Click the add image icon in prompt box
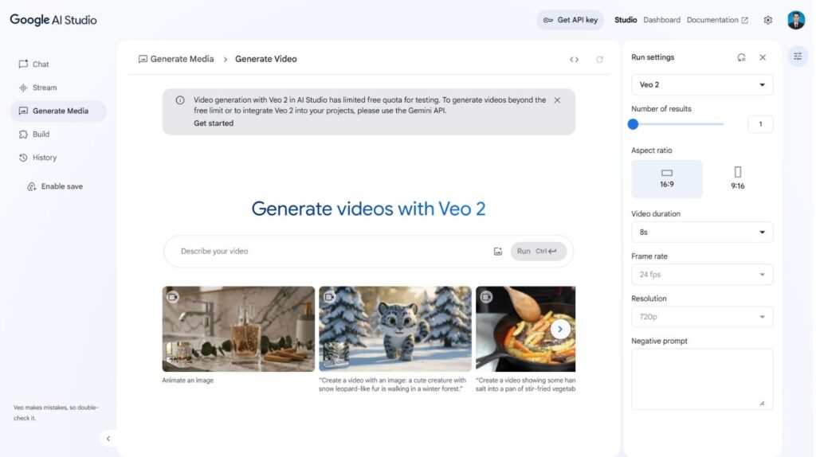This screenshot has width=816, height=457. (498, 252)
